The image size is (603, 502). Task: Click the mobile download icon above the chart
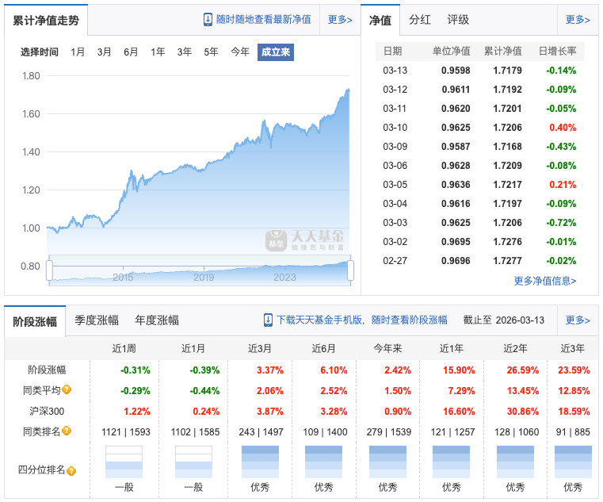208,20
